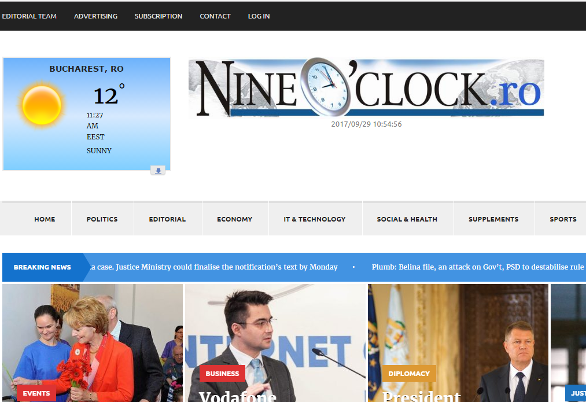Click the SUNNY weather condition text
The width and height of the screenshot is (586, 402).
click(x=99, y=150)
